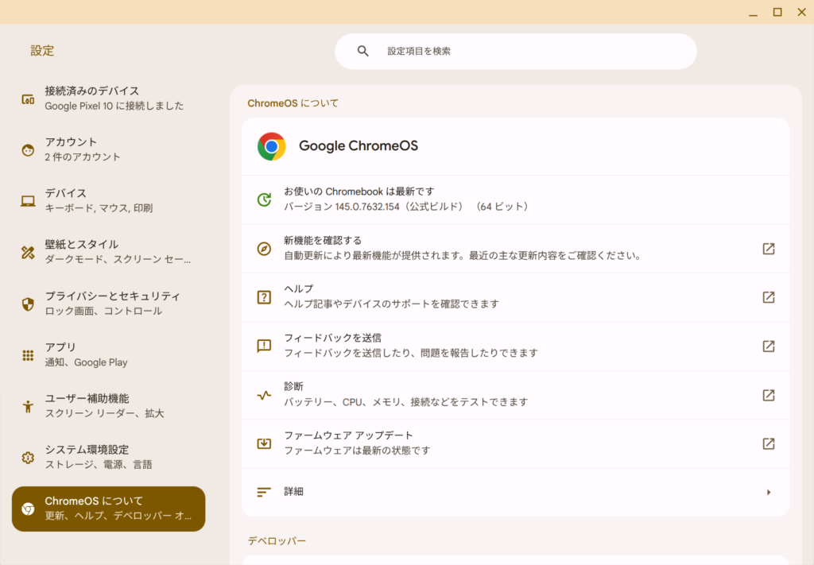Go to プライバシーとセキュリティ section
The width and height of the screenshot is (814, 565).
pyautogui.click(x=108, y=303)
